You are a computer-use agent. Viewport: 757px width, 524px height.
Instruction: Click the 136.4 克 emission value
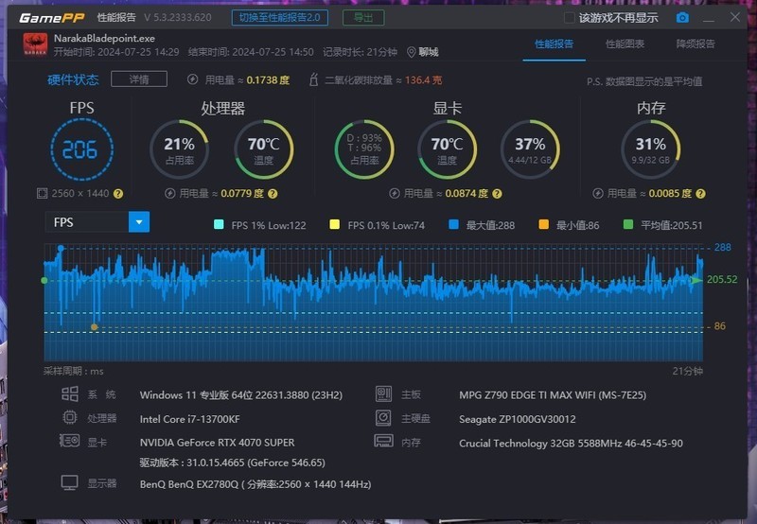pyautogui.click(x=423, y=80)
